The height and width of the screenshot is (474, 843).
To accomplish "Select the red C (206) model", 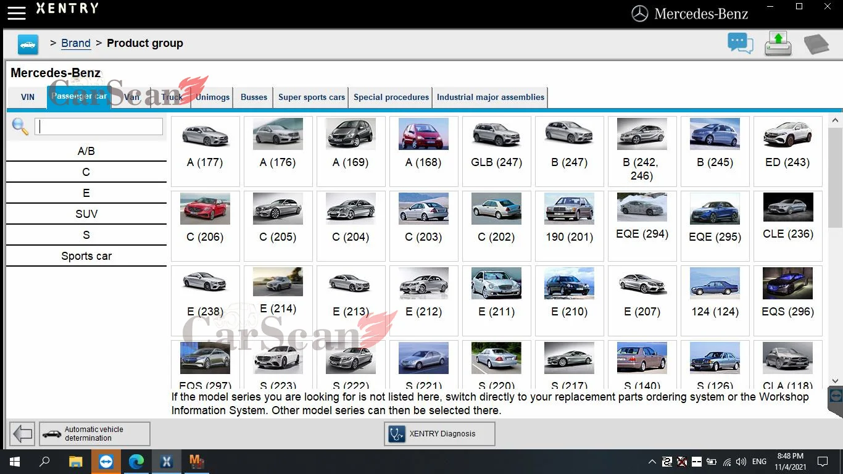I will pos(206,226).
